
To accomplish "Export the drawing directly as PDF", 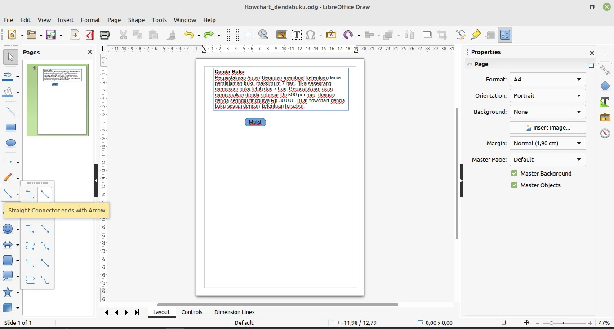I will [x=89, y=35].
